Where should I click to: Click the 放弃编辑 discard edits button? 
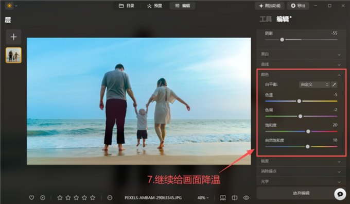pos(301,193)
